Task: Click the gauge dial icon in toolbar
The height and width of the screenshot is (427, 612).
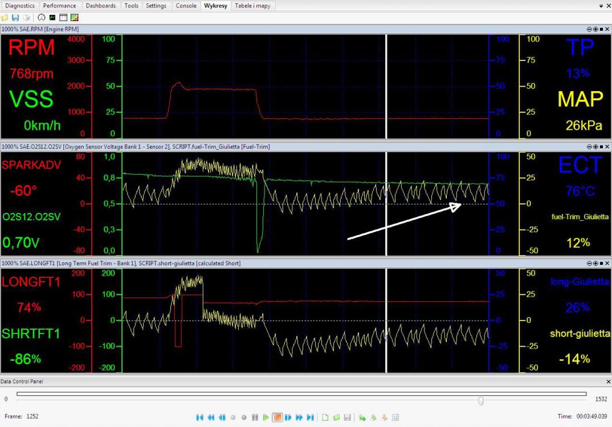Action: [42, 18]
